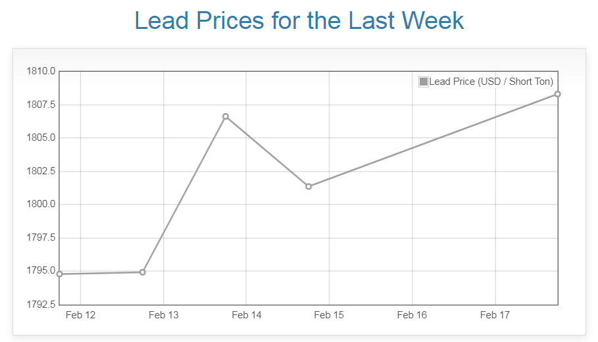Click the Feb 17 x-axis label
The height and width of the screenshot is (342, 598).
coord(495,315)
